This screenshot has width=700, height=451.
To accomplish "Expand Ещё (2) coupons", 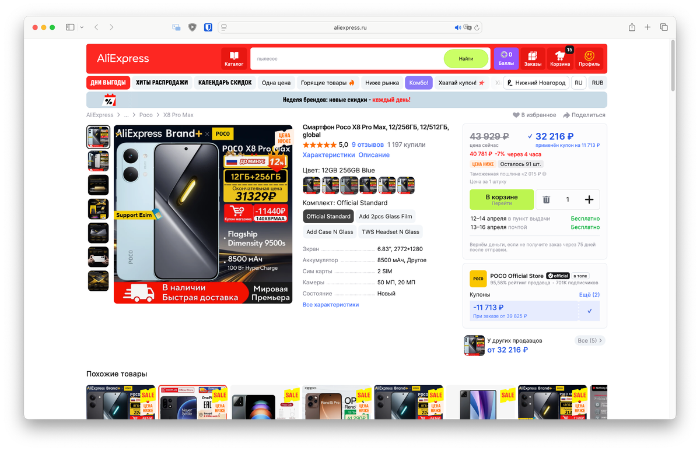I will pyautogui.click(x=589, y=295).
